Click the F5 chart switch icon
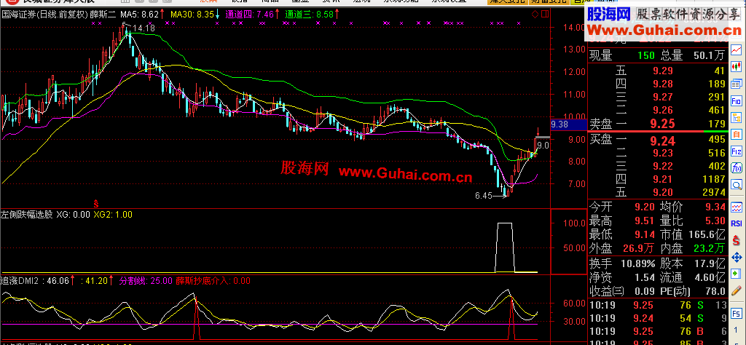The image size is (746, 345). tap(737, 313)
